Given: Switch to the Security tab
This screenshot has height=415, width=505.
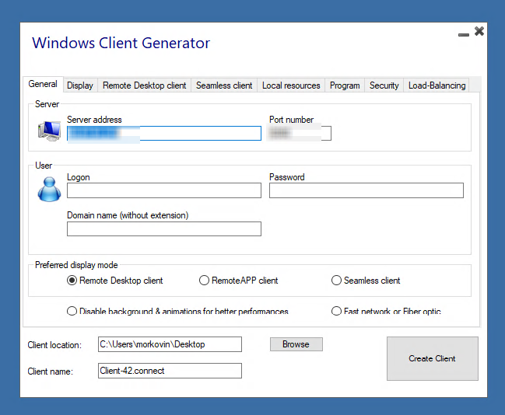Looking at the screenshot, I should 384,85.
